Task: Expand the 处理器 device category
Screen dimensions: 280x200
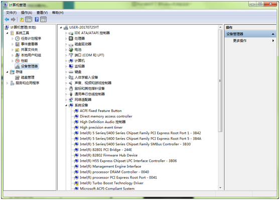Action: 66,39
